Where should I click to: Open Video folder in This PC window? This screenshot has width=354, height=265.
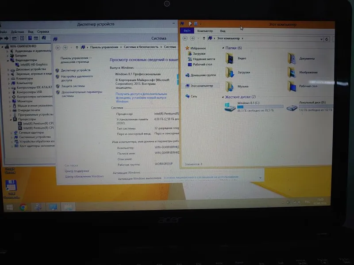236,58
